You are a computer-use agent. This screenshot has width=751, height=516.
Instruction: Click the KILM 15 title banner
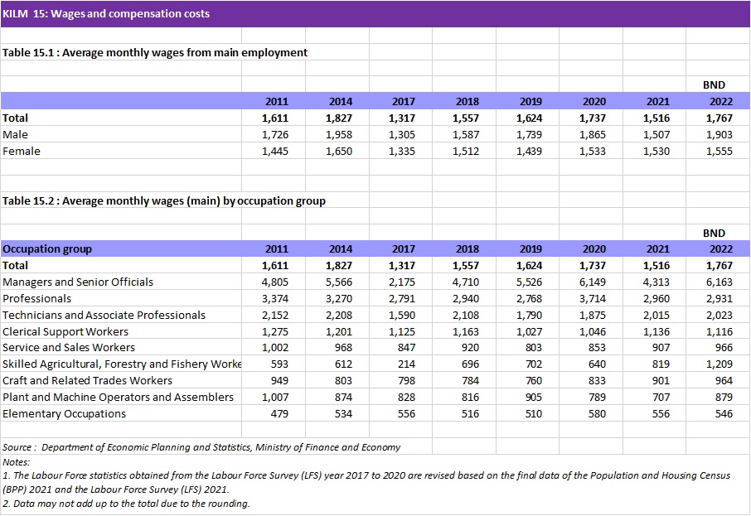106,13
